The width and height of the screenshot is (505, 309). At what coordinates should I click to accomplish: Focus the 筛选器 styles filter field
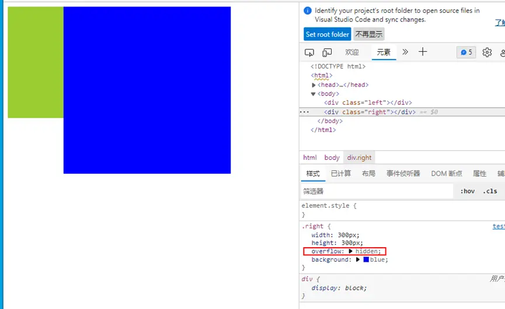point(377,191)
